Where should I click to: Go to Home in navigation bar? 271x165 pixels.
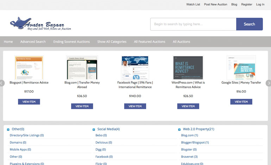[8, 42]
